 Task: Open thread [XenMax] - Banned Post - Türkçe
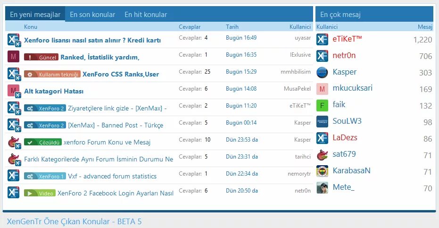116,126
